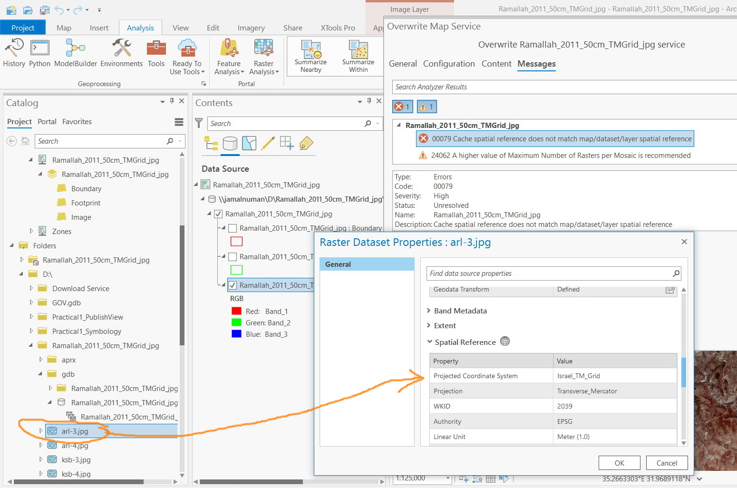Screen dimensions: 737x488
Task: Open the geoprocessing Tools pane
Action: (156, 53)
